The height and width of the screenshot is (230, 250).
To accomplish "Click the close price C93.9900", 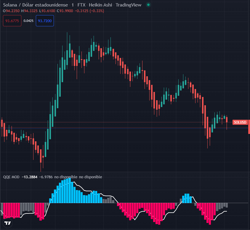I will [65, 11].
